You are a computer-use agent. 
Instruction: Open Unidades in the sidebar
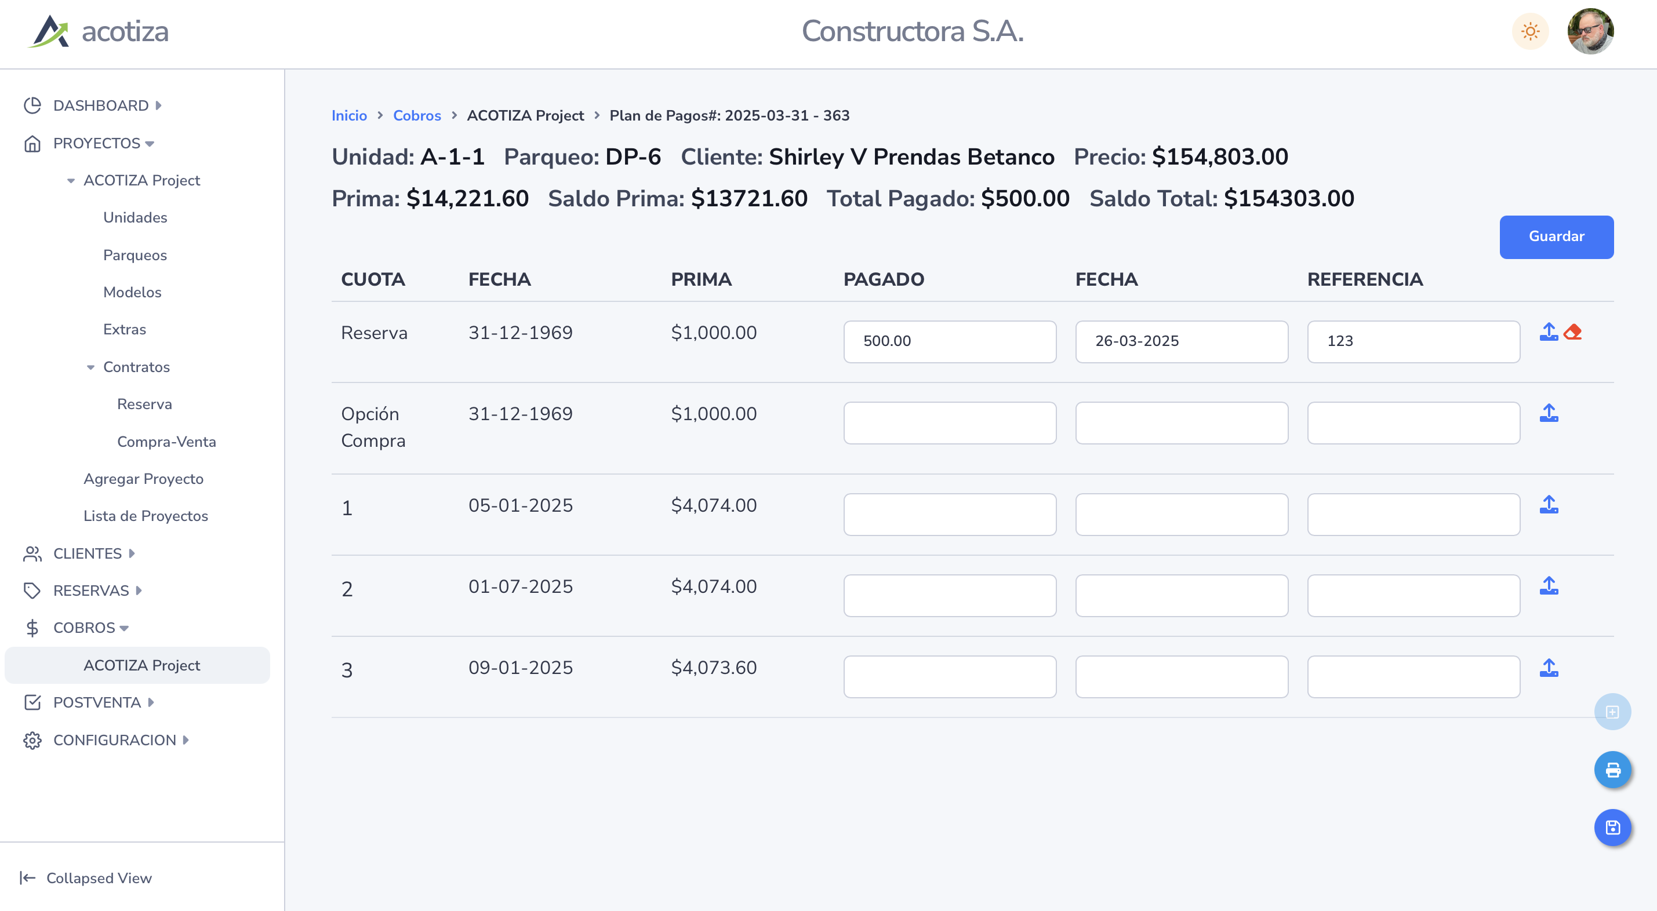tap(135, 217)
